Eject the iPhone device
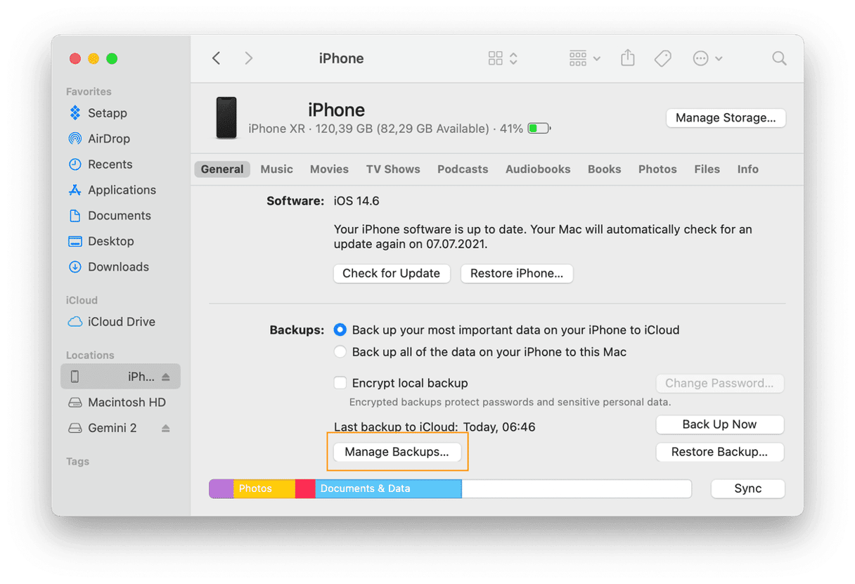The image size is (855, 584). click(x=166, y=377)
